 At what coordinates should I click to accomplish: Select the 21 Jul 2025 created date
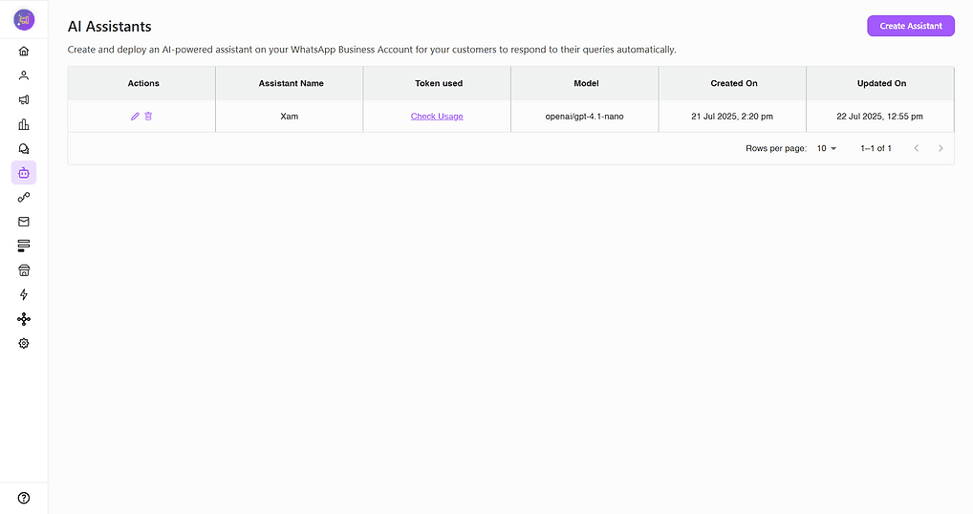[x=732, y=116]
